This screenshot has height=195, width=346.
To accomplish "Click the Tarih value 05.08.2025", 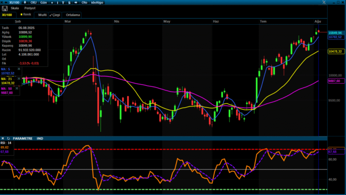I will coord(26,28).
